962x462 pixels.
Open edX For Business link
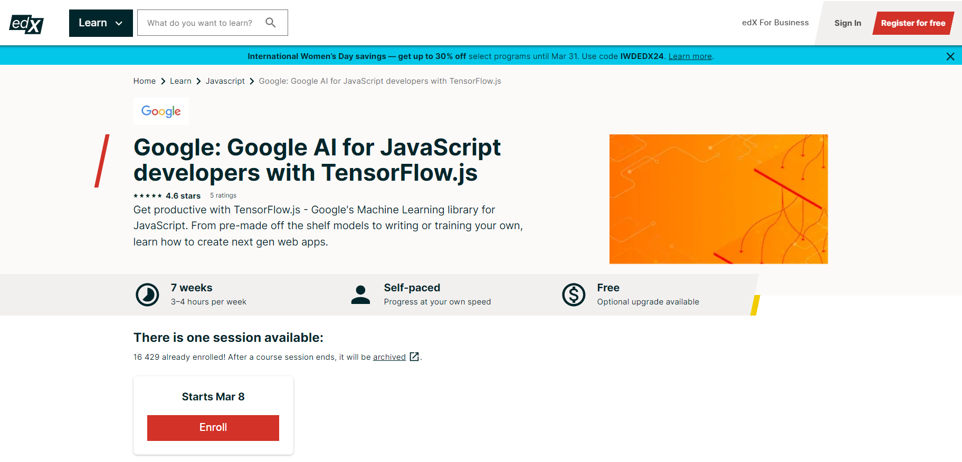[775, 23]
